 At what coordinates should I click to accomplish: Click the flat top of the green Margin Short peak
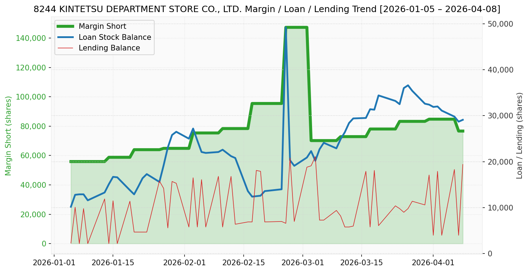coord(296,27)
